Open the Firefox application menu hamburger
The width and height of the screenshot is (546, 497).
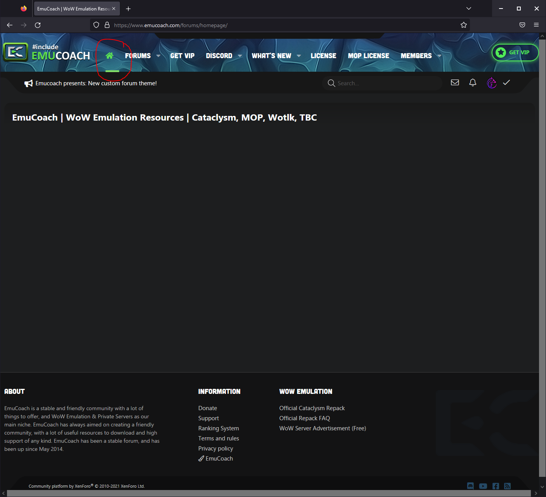pos(536,25)
